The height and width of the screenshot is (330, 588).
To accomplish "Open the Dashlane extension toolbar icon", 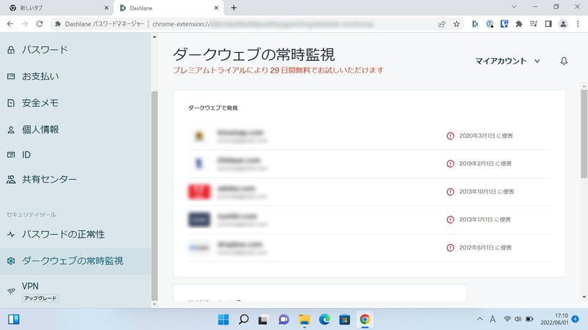I will [475, 24].
